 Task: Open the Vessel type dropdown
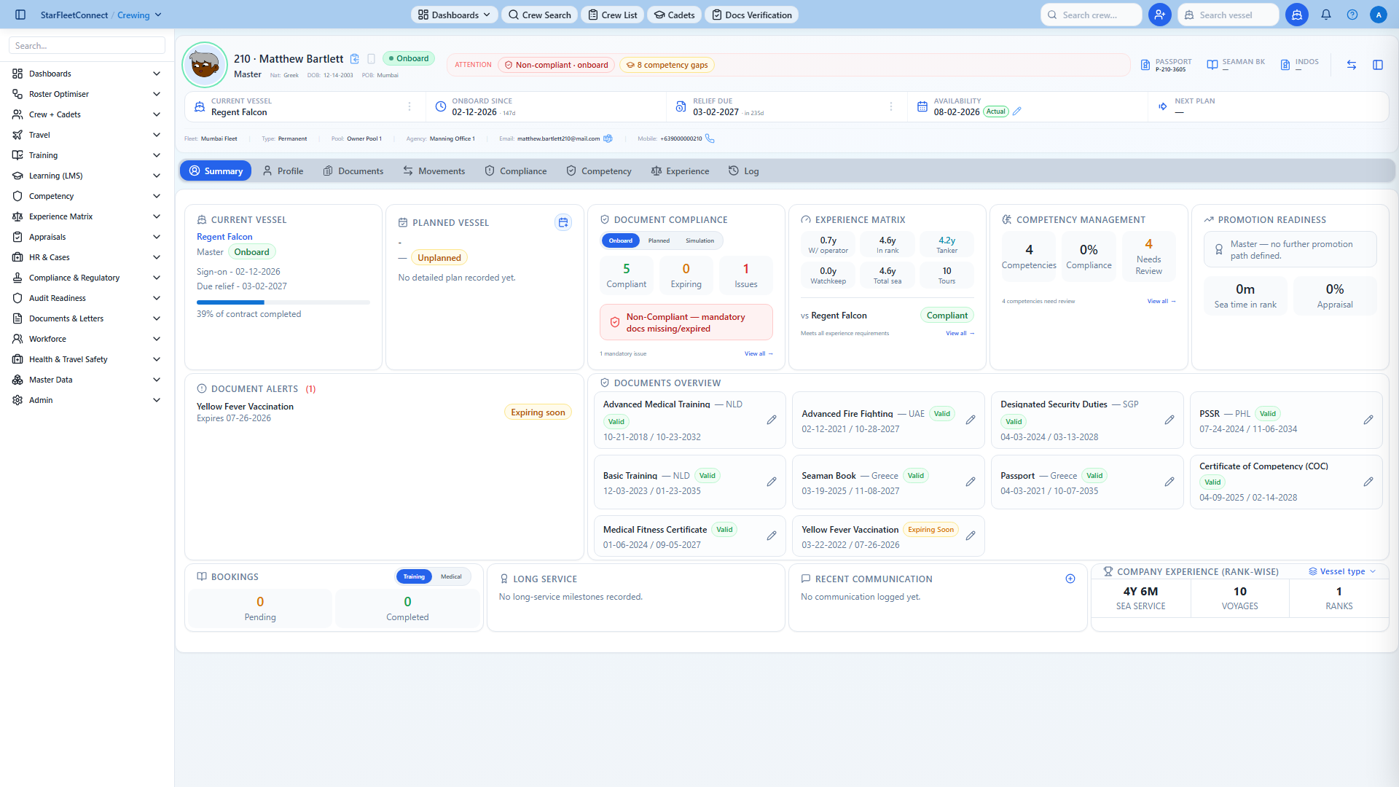1342,571
